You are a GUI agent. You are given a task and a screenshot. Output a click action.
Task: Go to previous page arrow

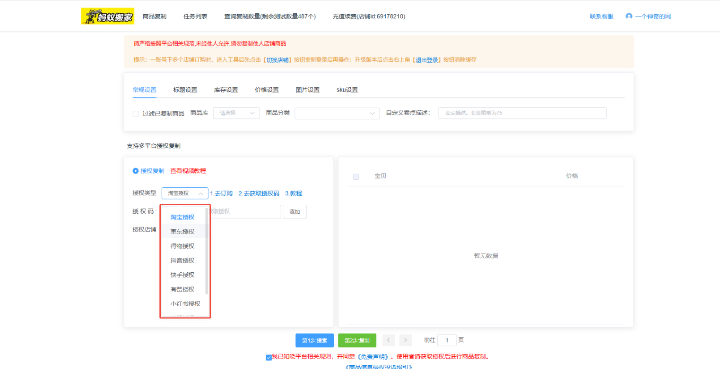tap(389, 340)
